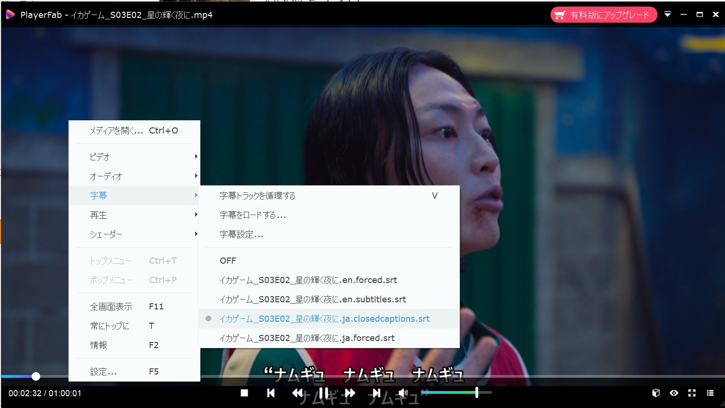Pause the video
The image size is (725, 408).
point(324,393)
